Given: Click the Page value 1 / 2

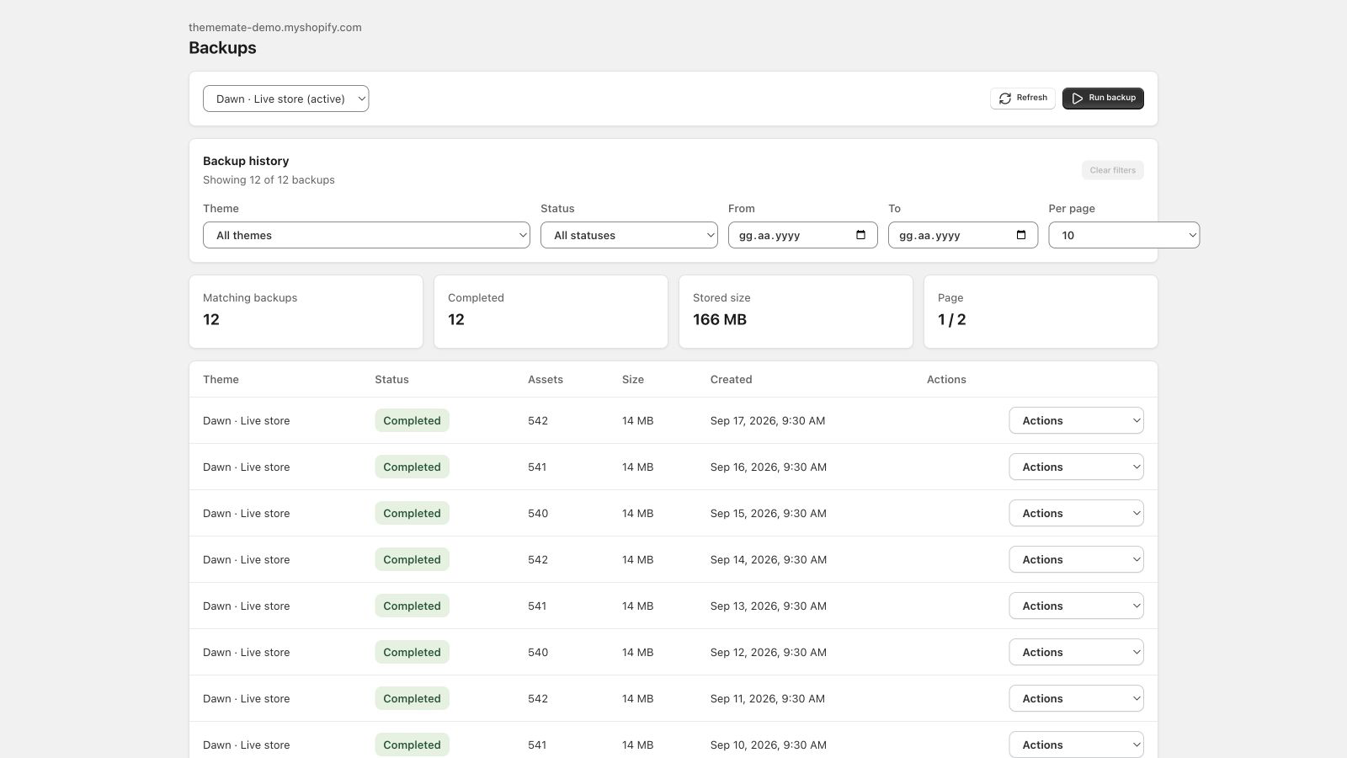Looking at the screenshot, I should click(951, 319).
